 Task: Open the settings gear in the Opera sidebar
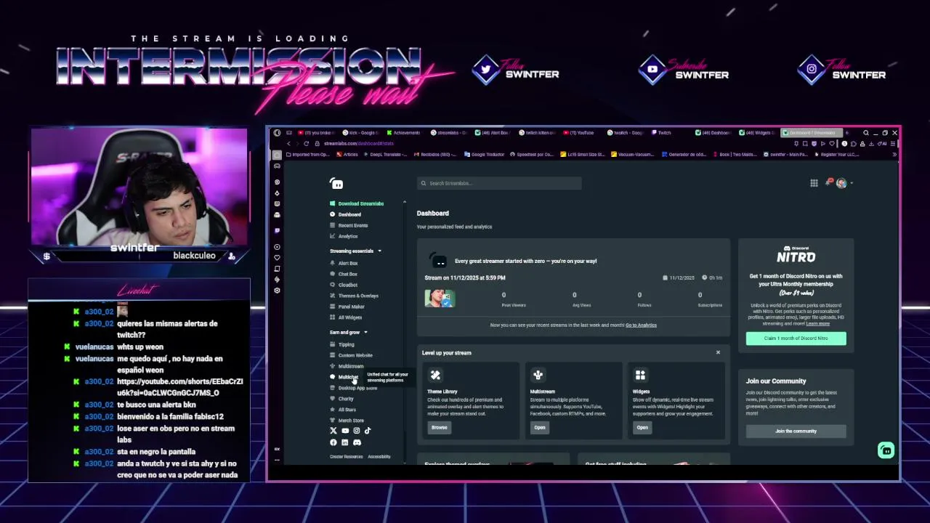coord(277,291)
